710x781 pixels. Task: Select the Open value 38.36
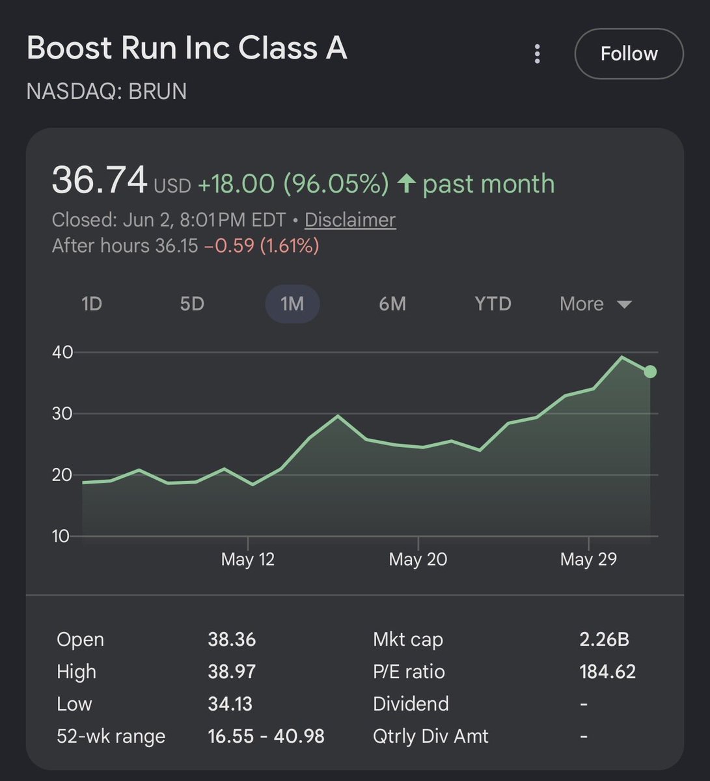click(x=232, y=639)
